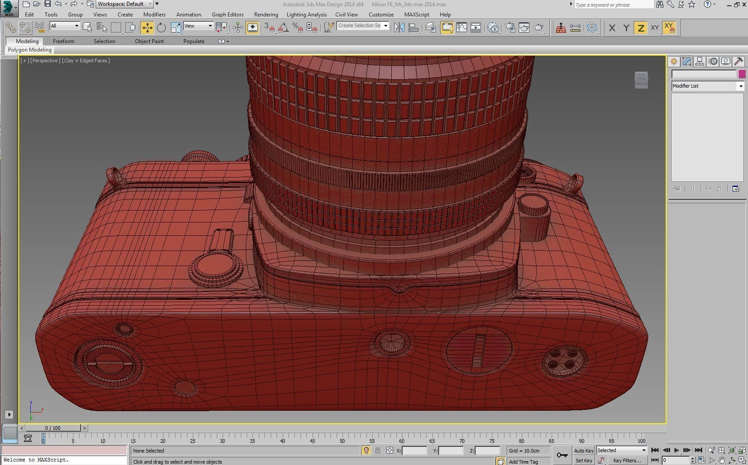Activate the Select and Rotate tool
This screenshot has height=465, width=748.
[161, 28]
